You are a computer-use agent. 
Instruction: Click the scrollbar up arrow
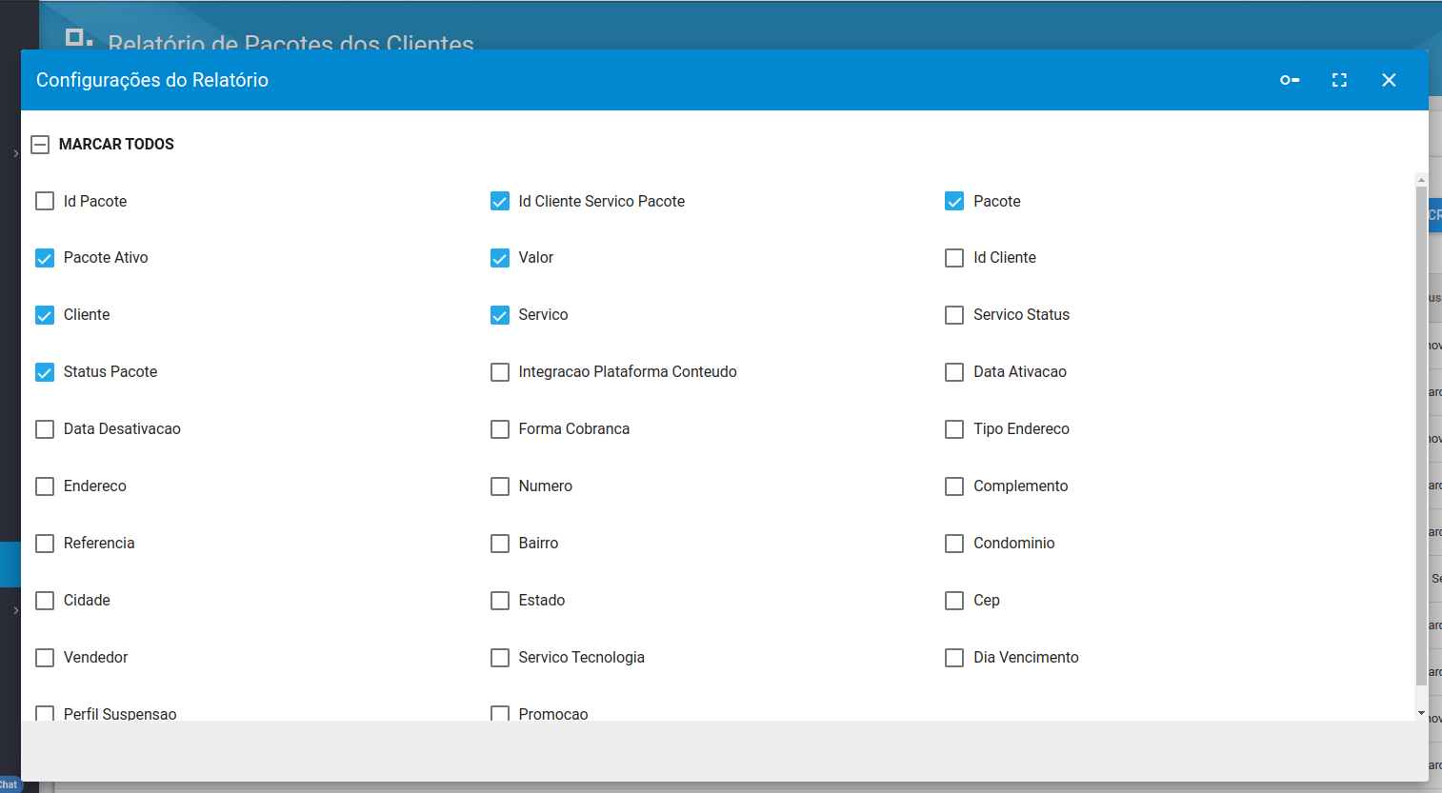pos(1421,179)
